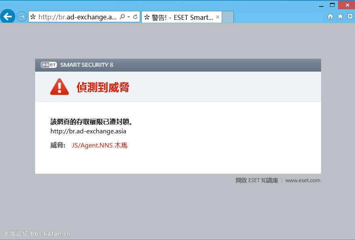Click the threat name JS/Agent.NNS 木馬
The image size is (355, 240).
100,145
